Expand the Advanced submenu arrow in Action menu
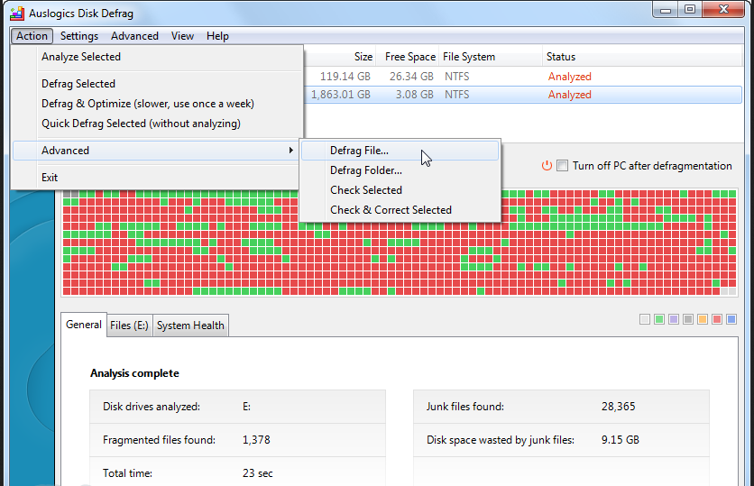 [291, 151]
